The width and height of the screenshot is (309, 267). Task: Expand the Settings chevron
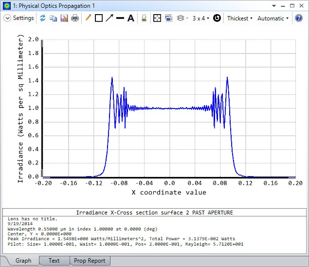tap(7, 18)
